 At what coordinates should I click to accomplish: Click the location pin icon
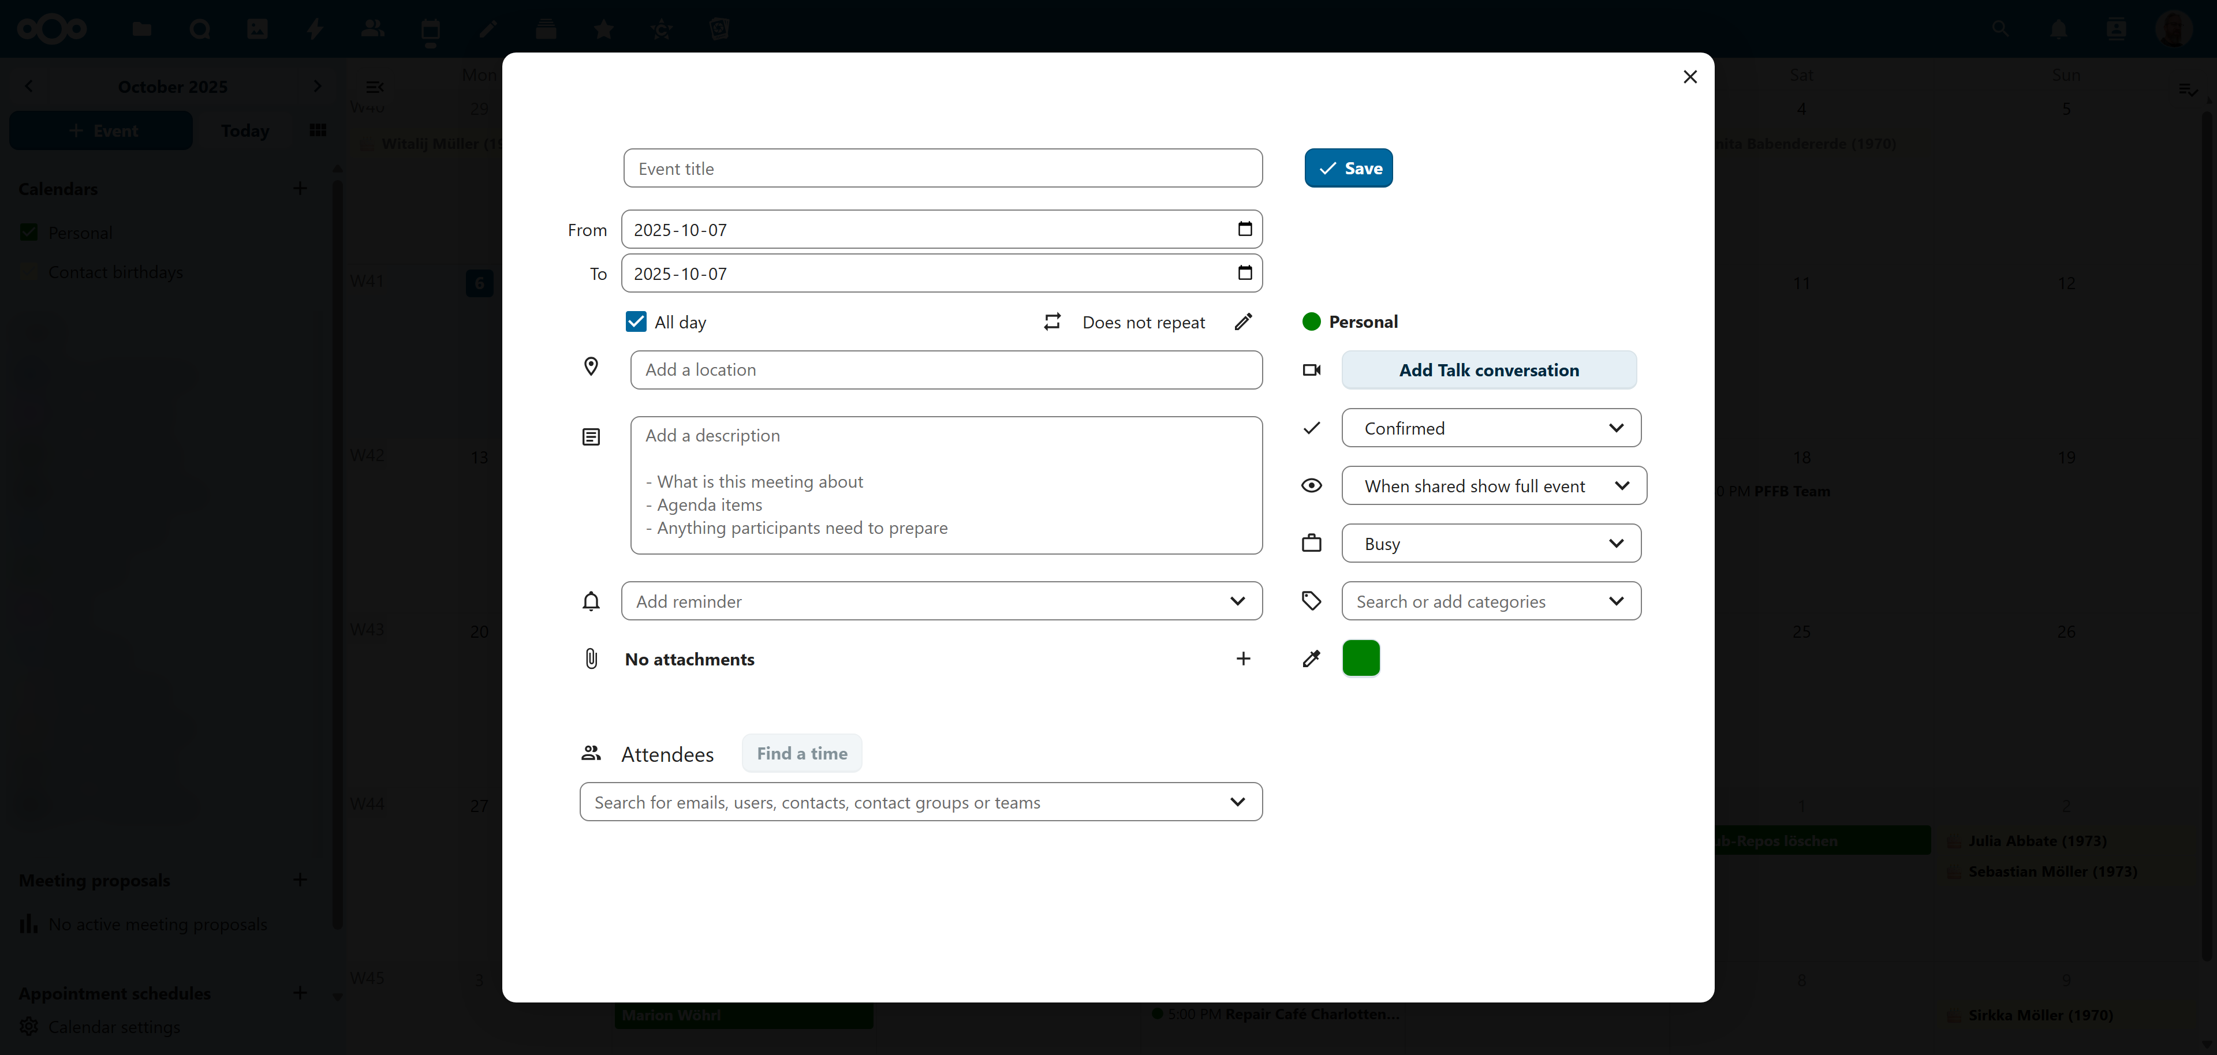point(591,368)
